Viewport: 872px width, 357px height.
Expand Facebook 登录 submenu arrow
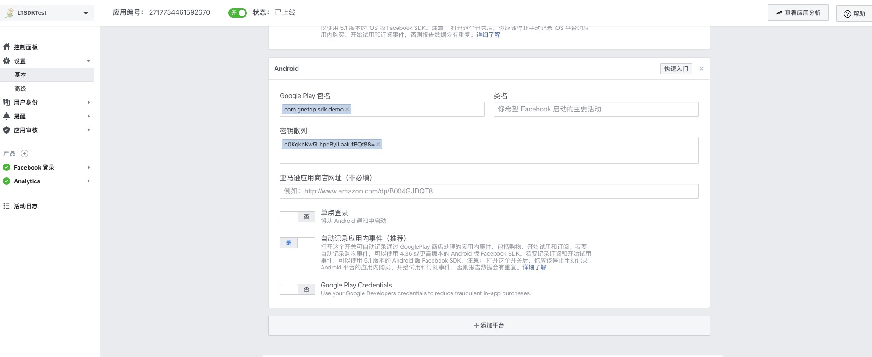pos(88,167)
